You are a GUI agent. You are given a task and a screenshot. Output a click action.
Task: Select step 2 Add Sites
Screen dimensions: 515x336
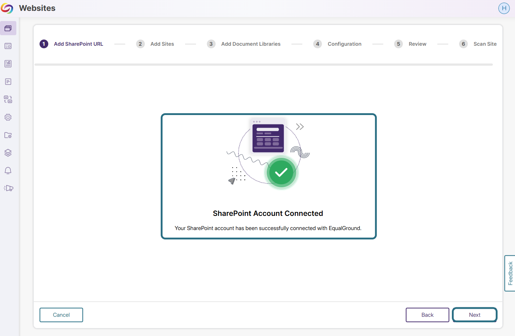click(155, 44)
